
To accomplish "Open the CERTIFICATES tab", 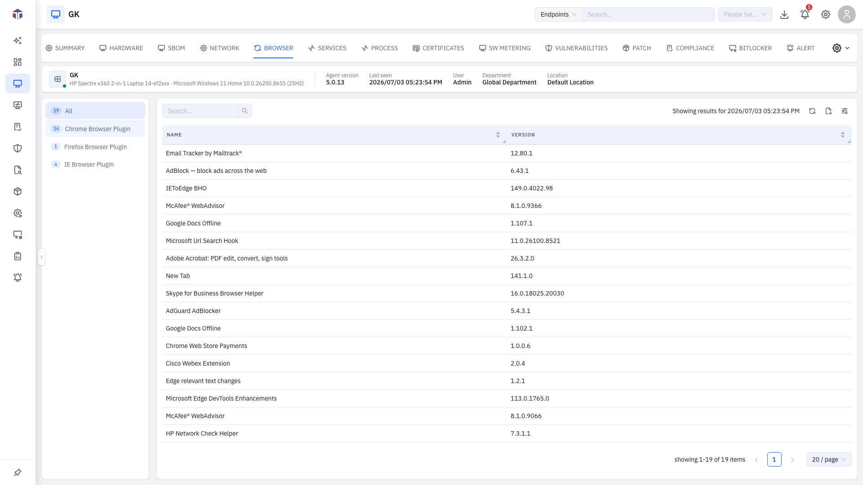I will pos(438,48).
